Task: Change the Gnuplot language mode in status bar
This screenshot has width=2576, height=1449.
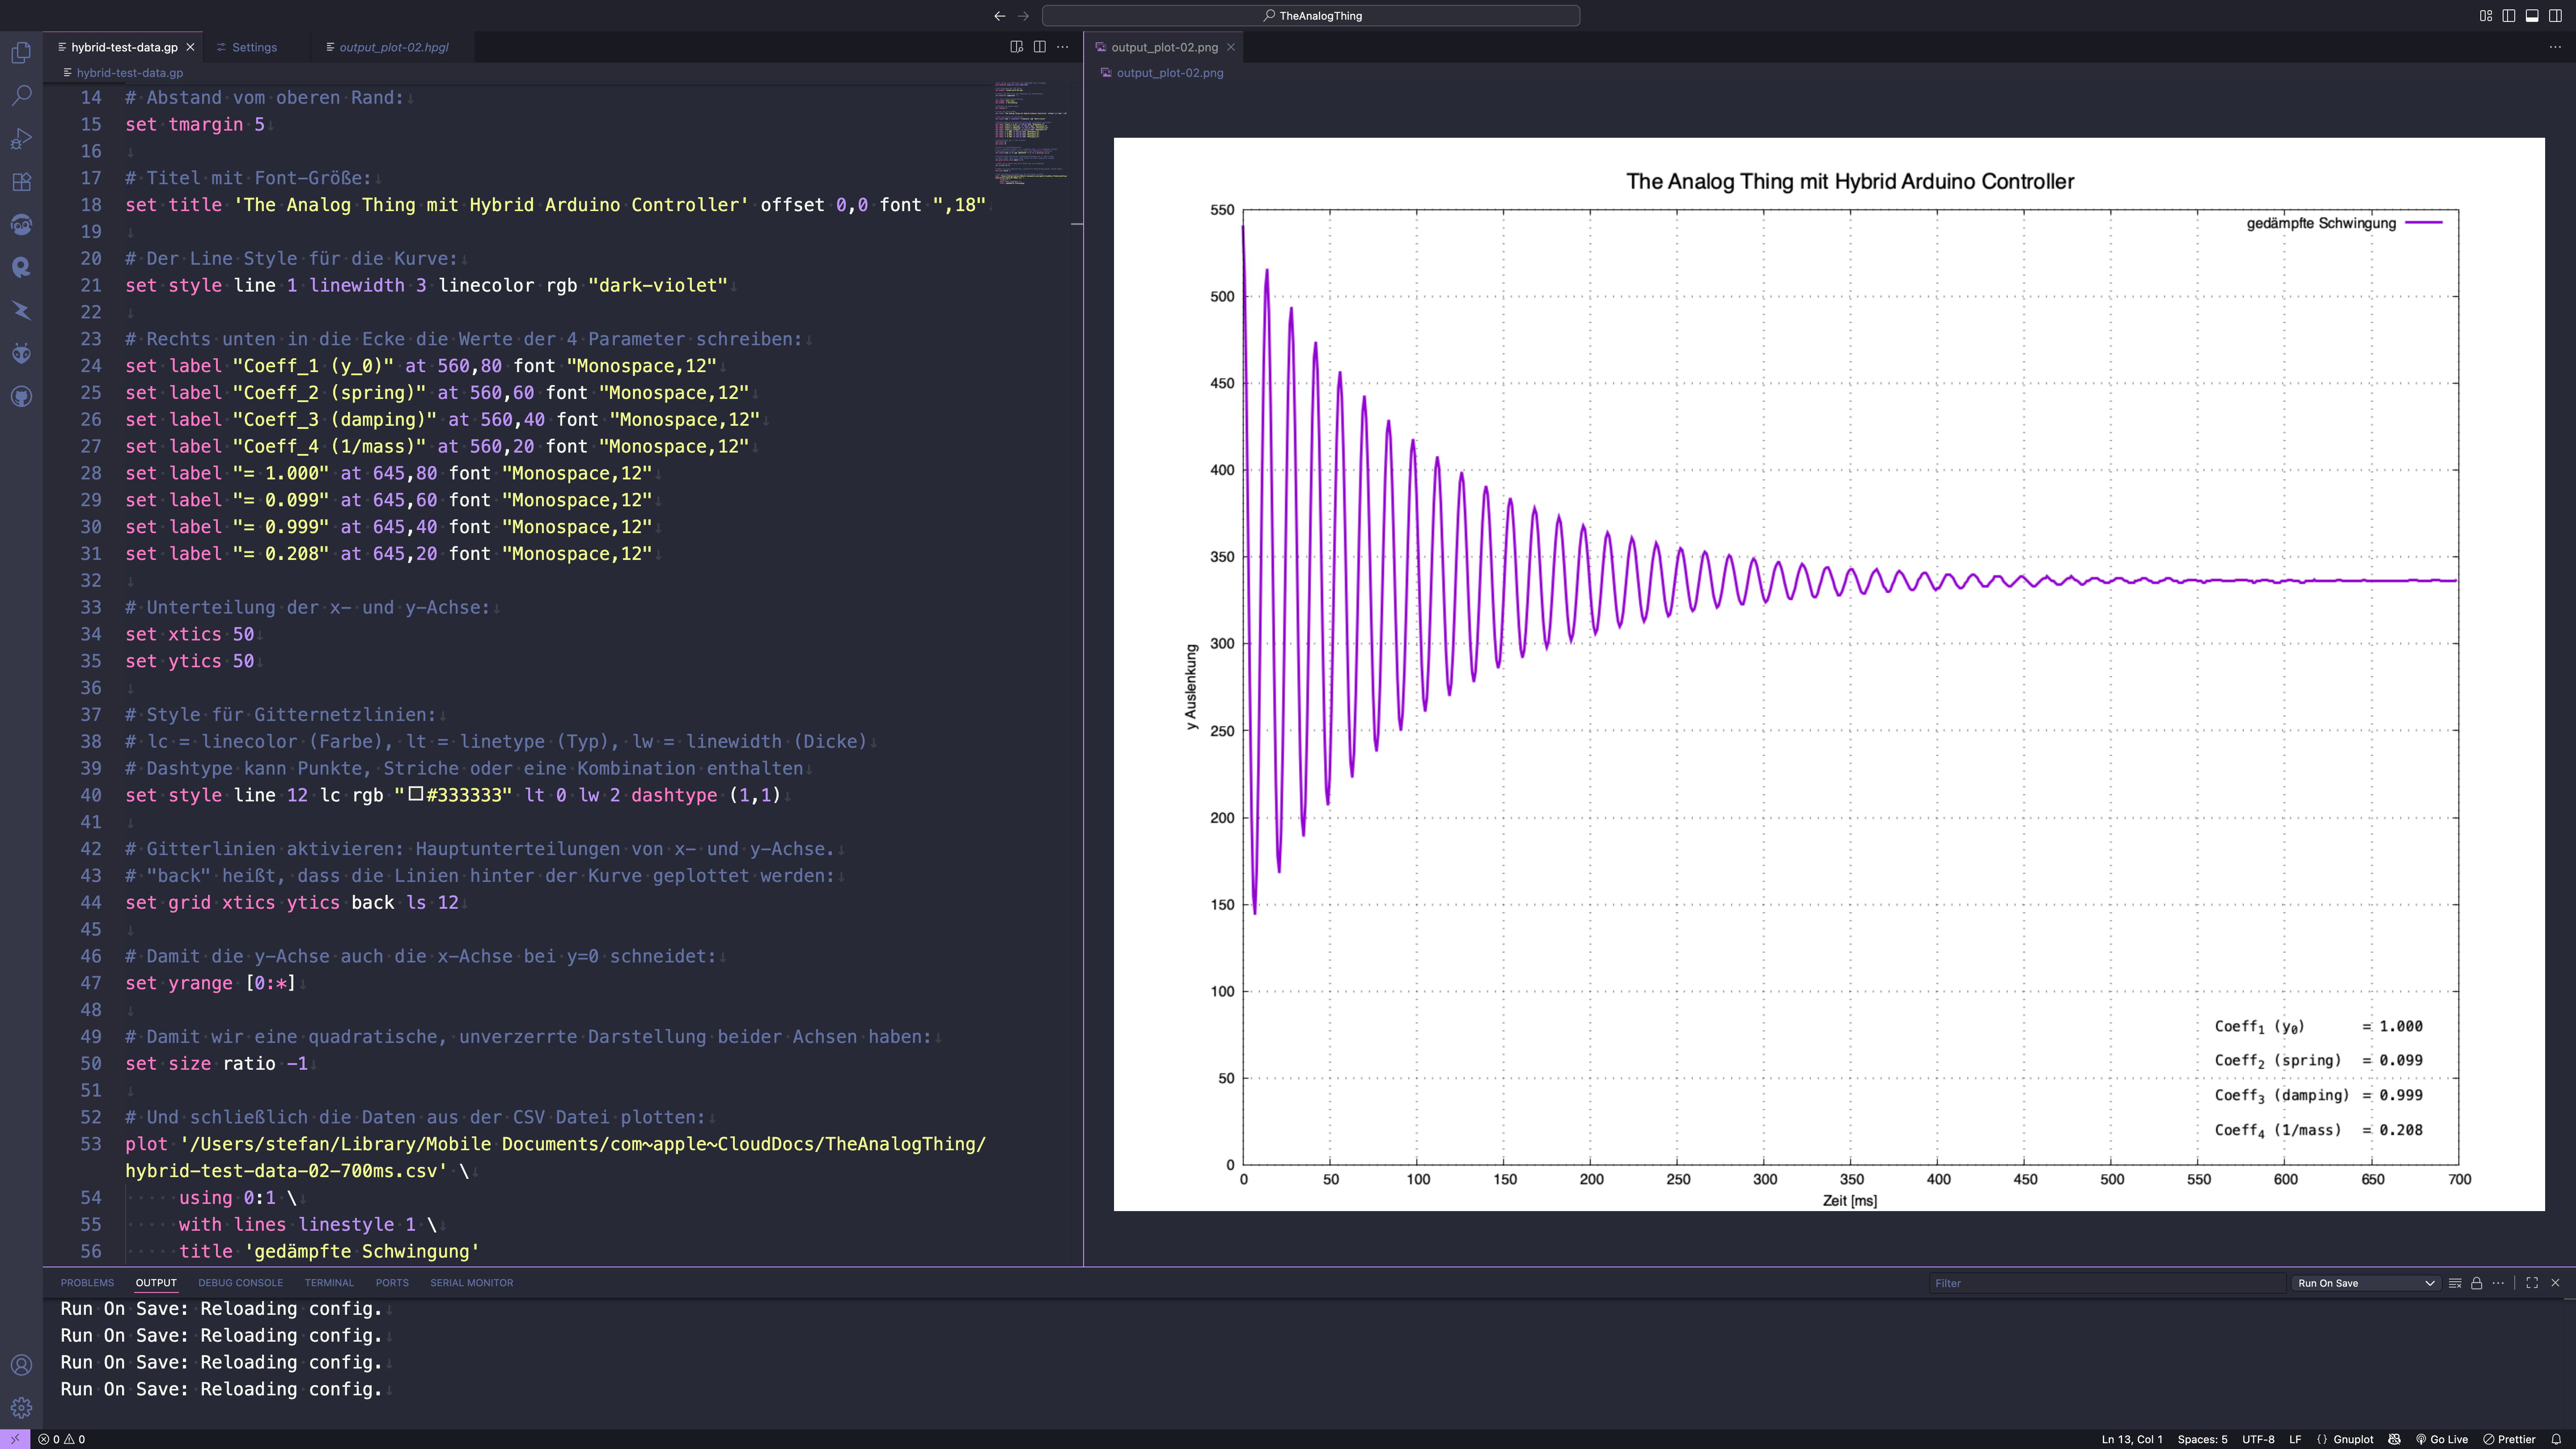Action: (2352, 1439)
